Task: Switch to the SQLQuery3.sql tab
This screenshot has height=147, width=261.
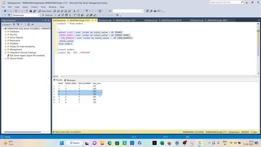Action: [x=117, y=20]
